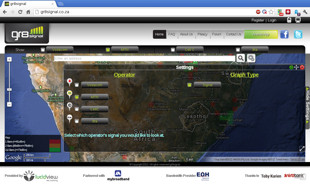Close the Settings panel with red X

(x=302, y=67)
